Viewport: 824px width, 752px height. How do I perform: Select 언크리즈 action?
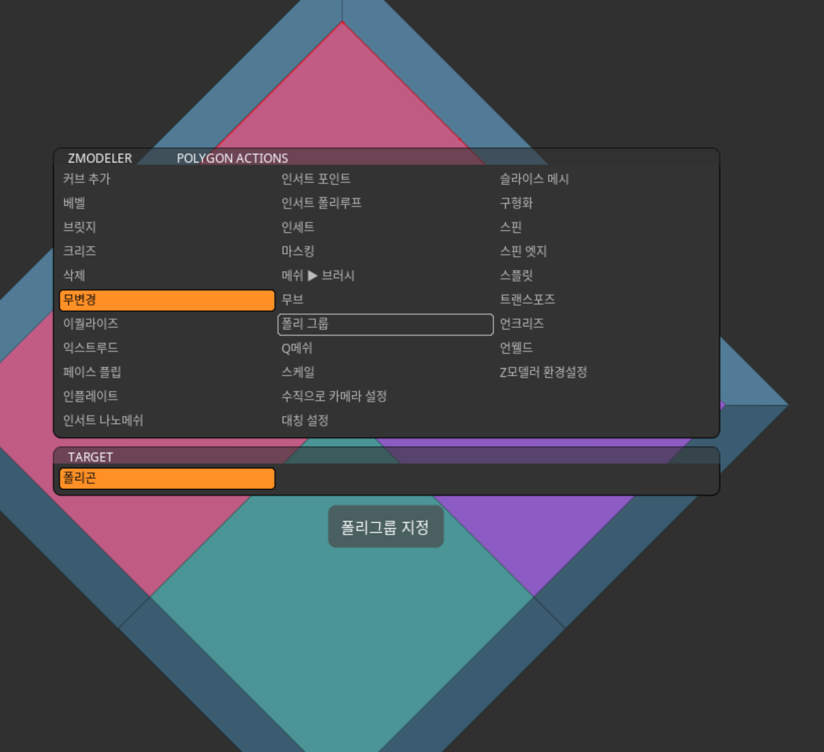coord(604,324)
